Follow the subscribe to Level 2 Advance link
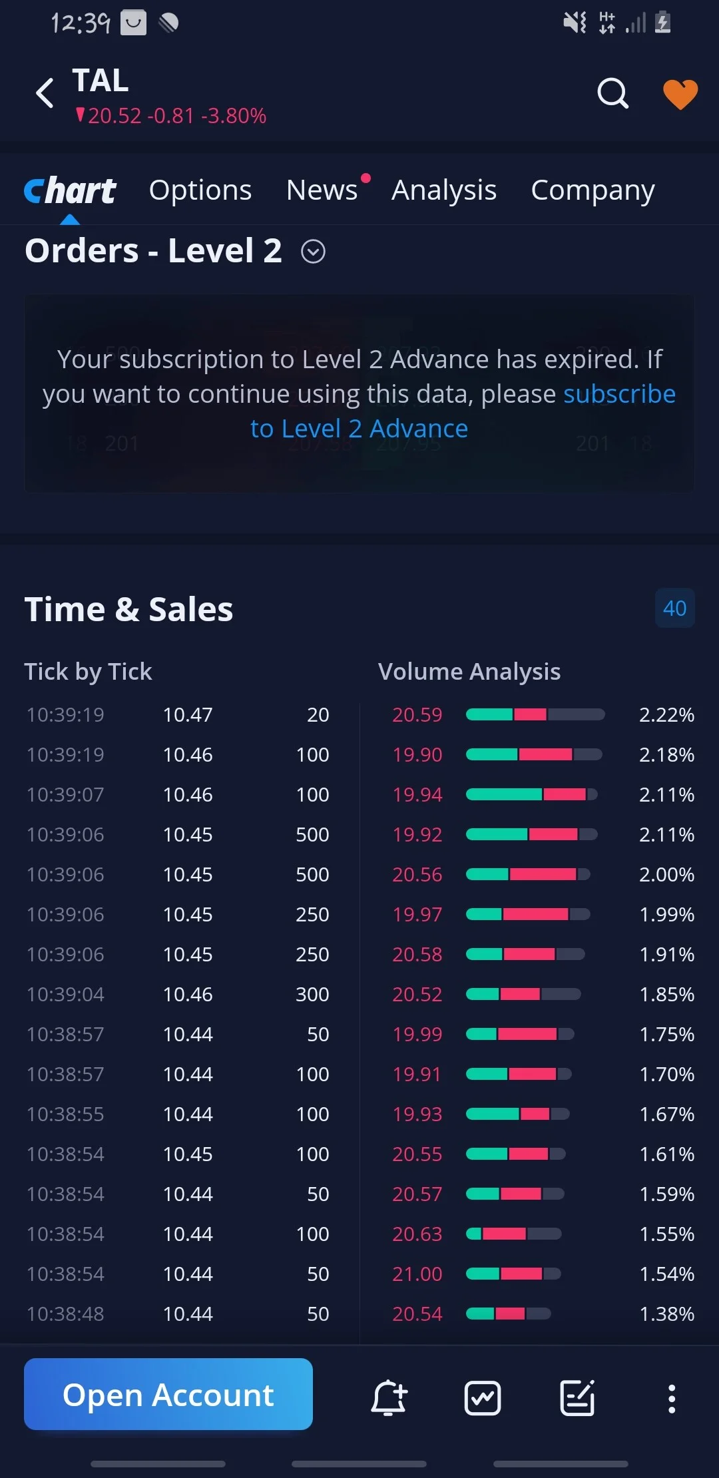 (x=463, y=411)
